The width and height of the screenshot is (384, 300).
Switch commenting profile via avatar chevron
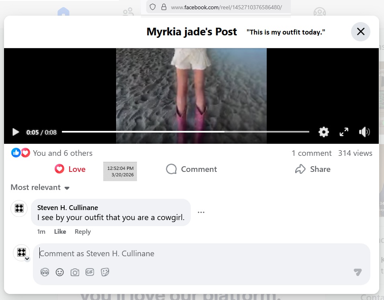[x=27, y=259]
